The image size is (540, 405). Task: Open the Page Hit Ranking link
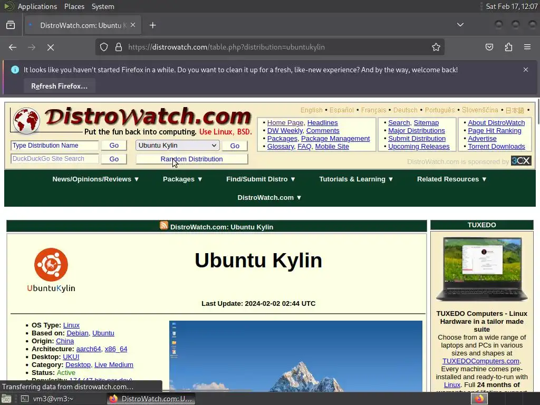point(495,131)
